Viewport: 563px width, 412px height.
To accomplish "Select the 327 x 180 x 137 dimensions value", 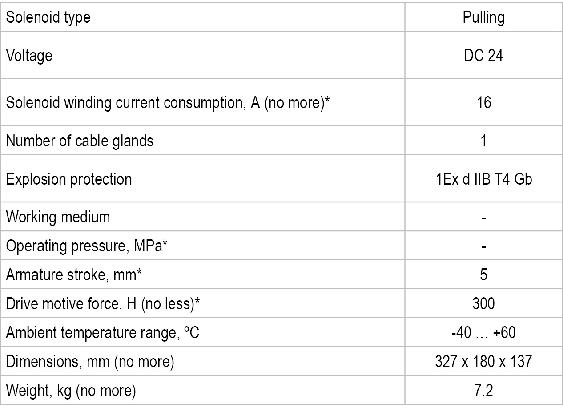I will 483,361.
